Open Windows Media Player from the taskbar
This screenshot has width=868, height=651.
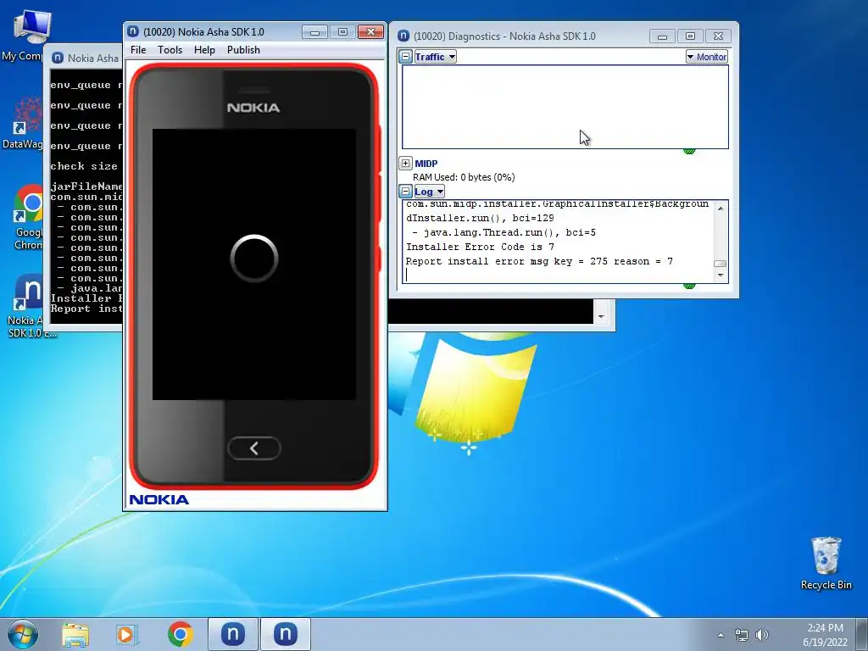coord(126,634)
